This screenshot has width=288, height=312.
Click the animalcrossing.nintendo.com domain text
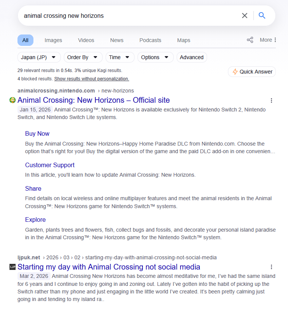pyautogui.click(x=56, y=91)
